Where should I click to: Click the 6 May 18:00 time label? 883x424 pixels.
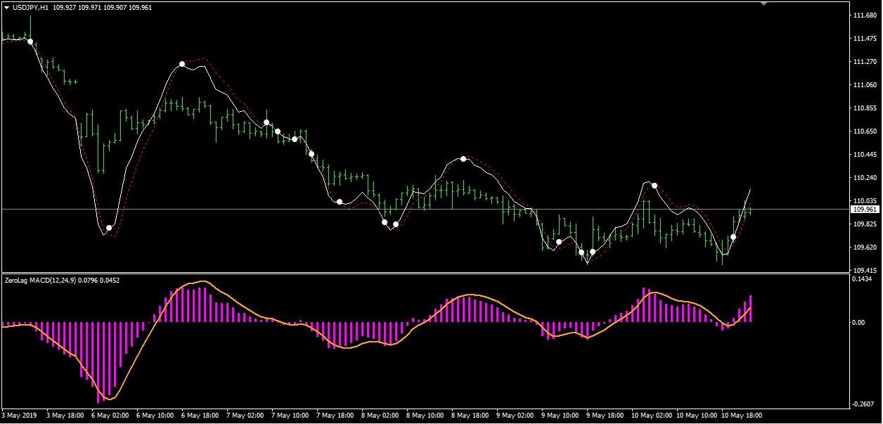200,416
